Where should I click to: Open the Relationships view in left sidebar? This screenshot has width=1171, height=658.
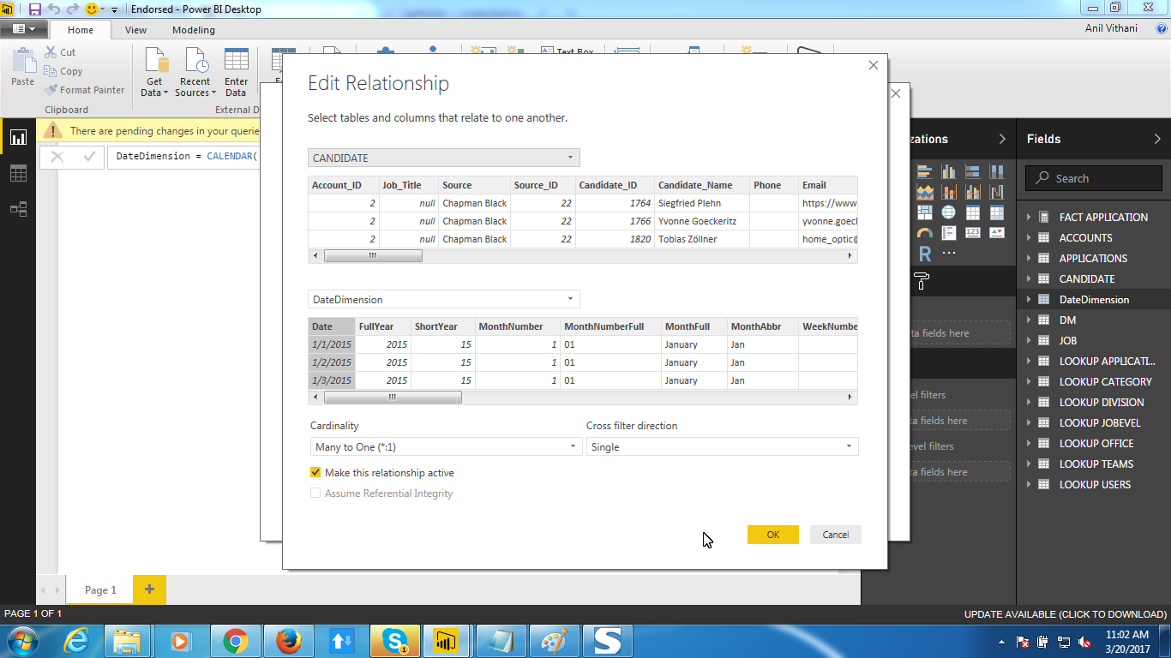point(18,209)
